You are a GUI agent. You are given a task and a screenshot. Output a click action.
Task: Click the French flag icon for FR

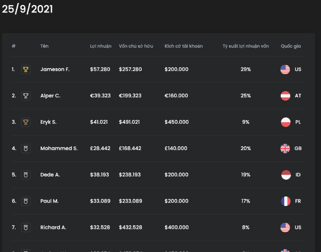tap(285, 201)
